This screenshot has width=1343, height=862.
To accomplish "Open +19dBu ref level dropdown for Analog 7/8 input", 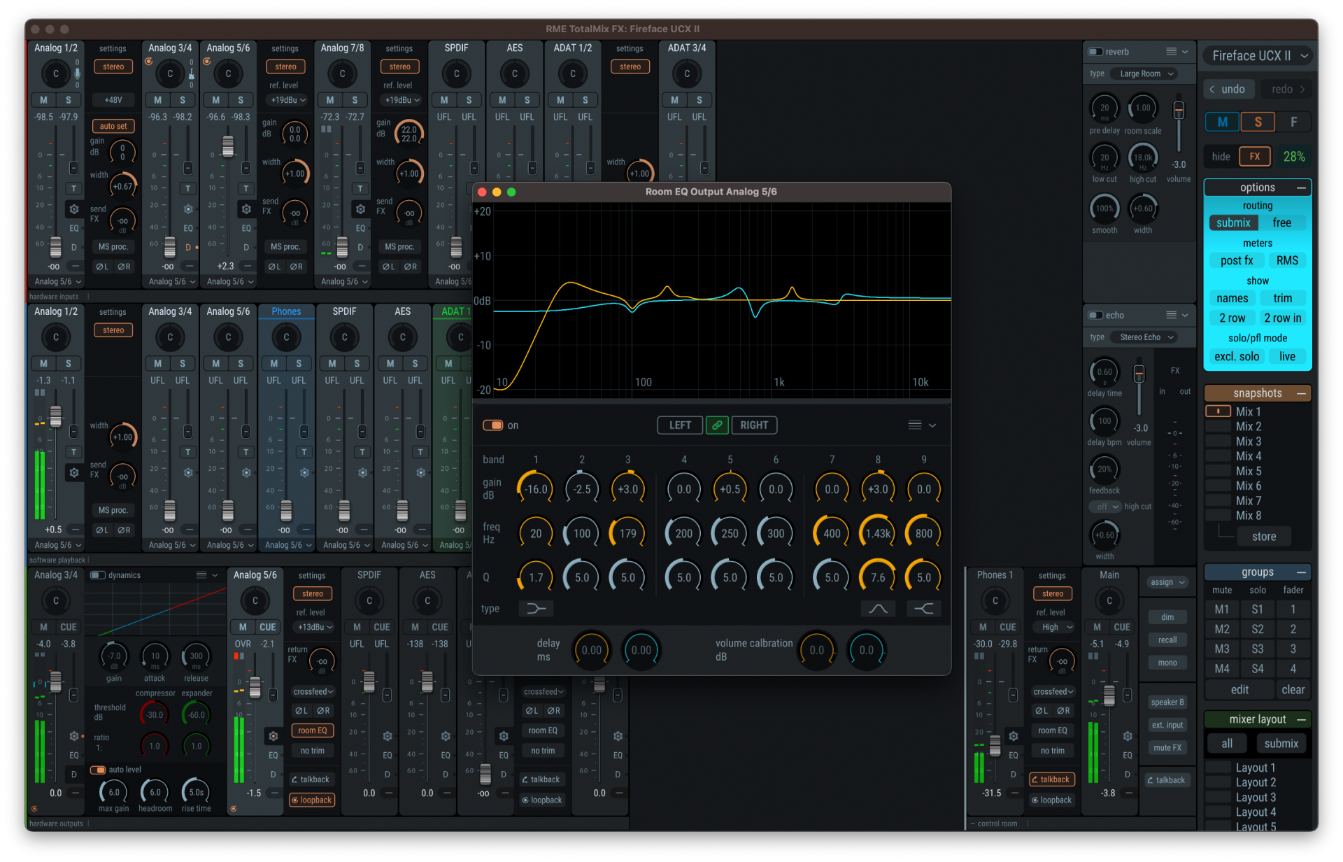I will coord(402,100).
